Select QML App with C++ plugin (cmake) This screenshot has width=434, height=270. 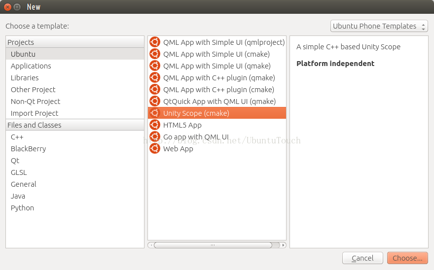point(217,89)
